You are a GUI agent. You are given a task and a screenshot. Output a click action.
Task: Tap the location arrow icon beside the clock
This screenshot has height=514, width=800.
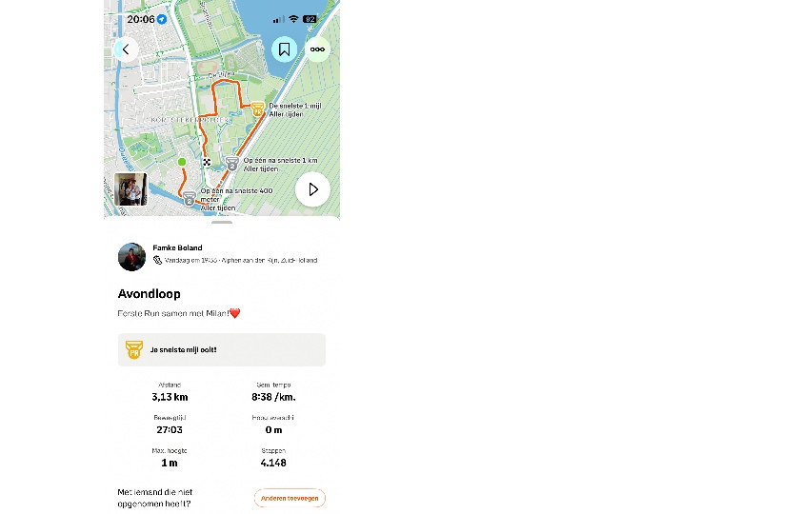(x=162, y=19)
